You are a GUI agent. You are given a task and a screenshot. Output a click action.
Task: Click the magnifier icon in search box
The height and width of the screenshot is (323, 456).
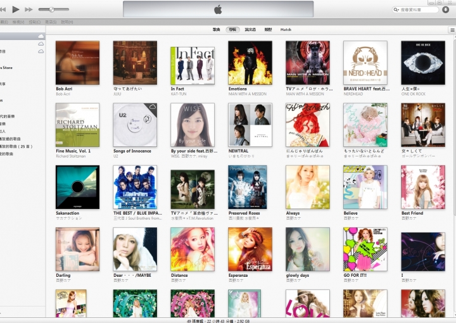coord(396,9)
